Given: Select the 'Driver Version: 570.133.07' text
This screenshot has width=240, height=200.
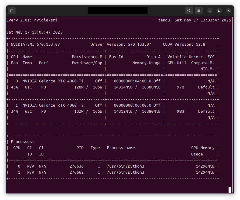Looking at the screenshot, I should (121, 44).
